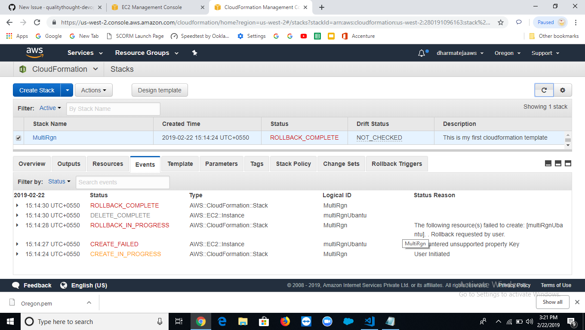
Task: Open pinned services via the pushpin icon
Action: (x=194, y=52)
